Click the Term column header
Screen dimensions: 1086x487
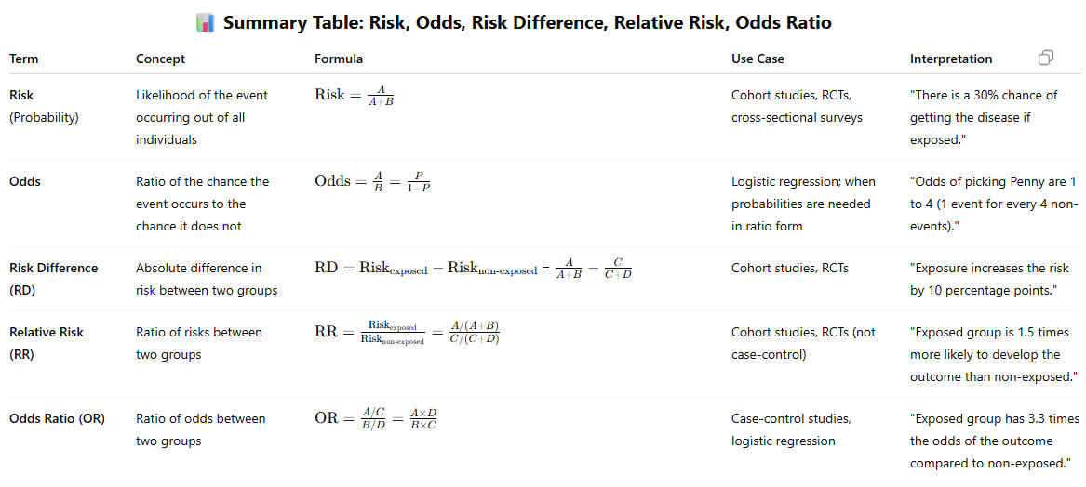[x=24, y=59]
